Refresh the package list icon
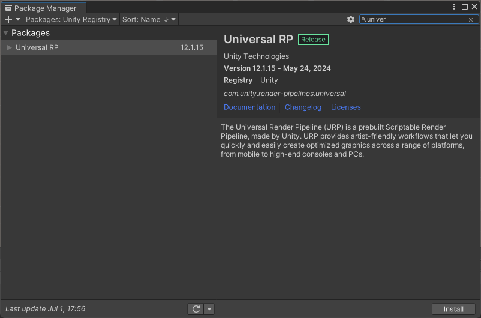The height and width of the screenshot is (318, 481). pos(196,309)
